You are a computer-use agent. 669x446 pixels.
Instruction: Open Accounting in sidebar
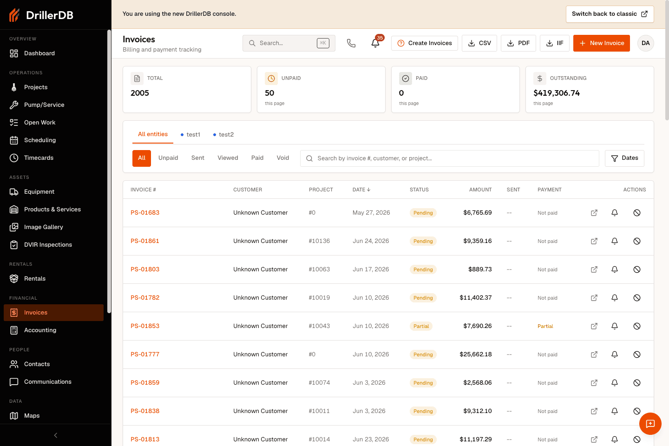(x=53, y=330)
